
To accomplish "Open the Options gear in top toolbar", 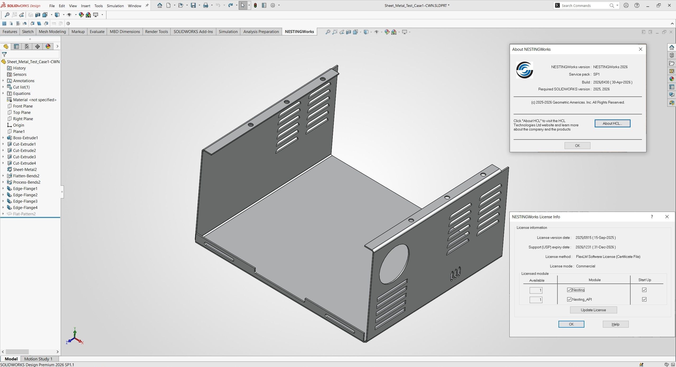I will tap(273, 5).
